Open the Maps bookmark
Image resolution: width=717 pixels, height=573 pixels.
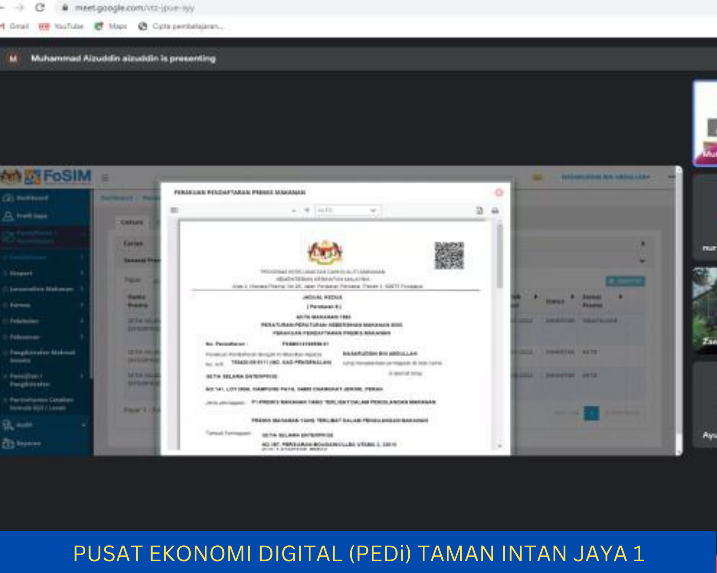click(x=111, y=26)
